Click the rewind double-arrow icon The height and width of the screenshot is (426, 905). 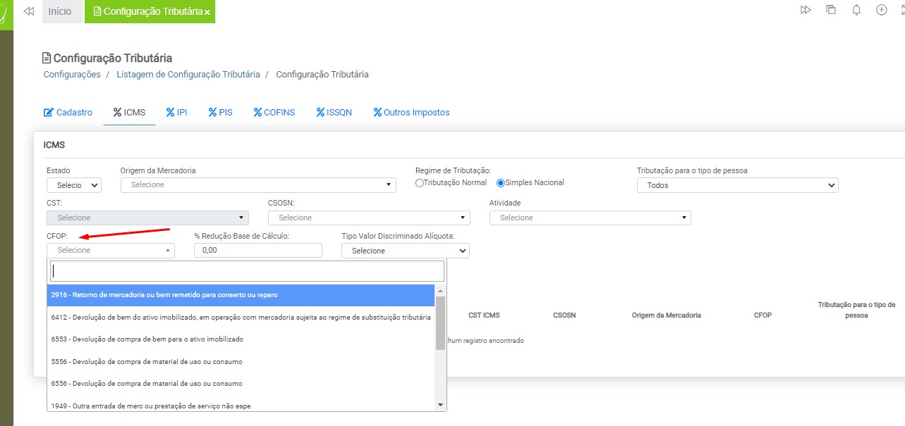tap(29, 11)
